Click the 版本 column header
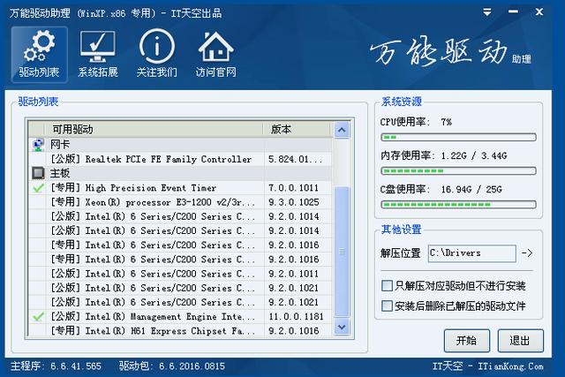This screenshot has height=377, width=565. coord(297,130)
